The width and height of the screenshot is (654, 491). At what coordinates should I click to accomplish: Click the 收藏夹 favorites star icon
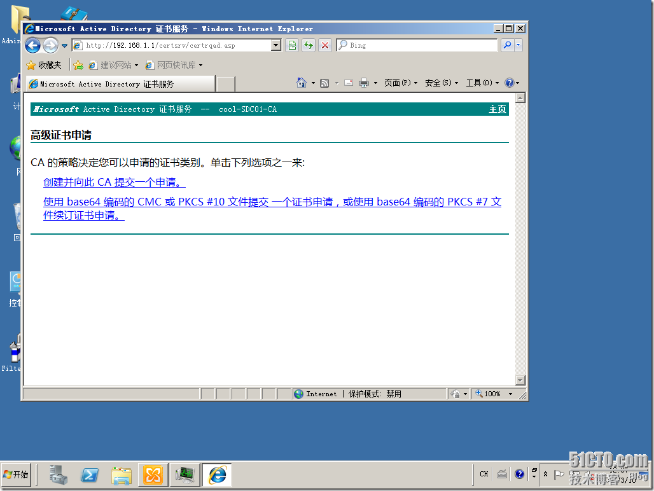click(x=30, y=66)
